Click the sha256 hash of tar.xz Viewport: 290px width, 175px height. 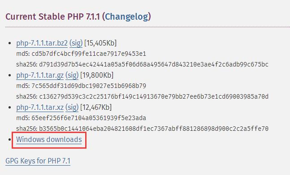coord(154,129)
